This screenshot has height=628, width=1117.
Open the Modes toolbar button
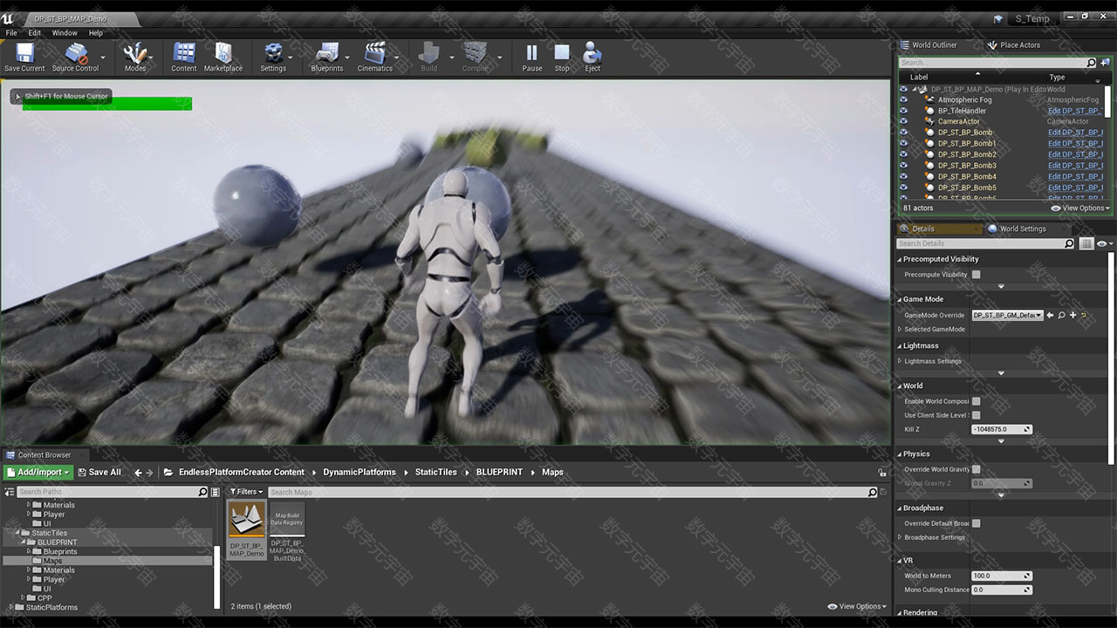(135, 58)
